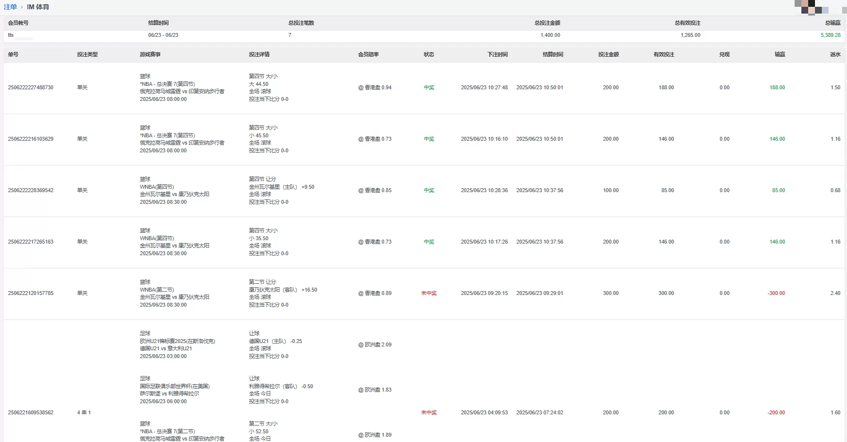Click the 下注时间 column header
Image resolution: width=847 pixels, height=442 pixels.
tap(497, 54)
